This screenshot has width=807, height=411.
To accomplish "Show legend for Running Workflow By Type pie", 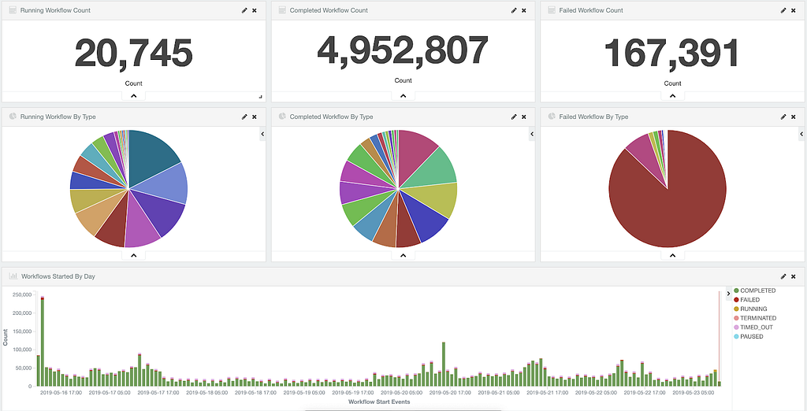I will coord(262,134).
